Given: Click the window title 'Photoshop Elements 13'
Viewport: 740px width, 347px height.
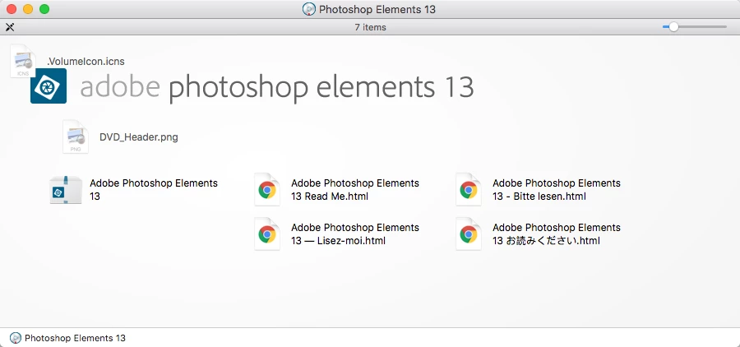Looking at the screenshot, I should coord(377,9).
